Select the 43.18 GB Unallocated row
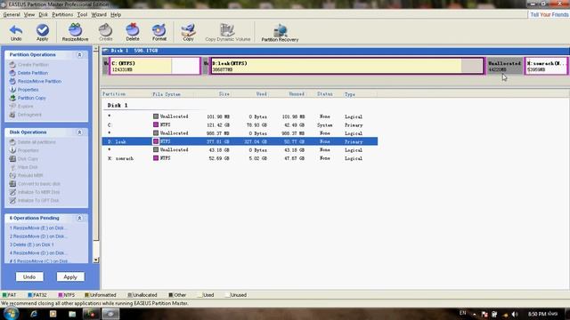 [240, 150]
